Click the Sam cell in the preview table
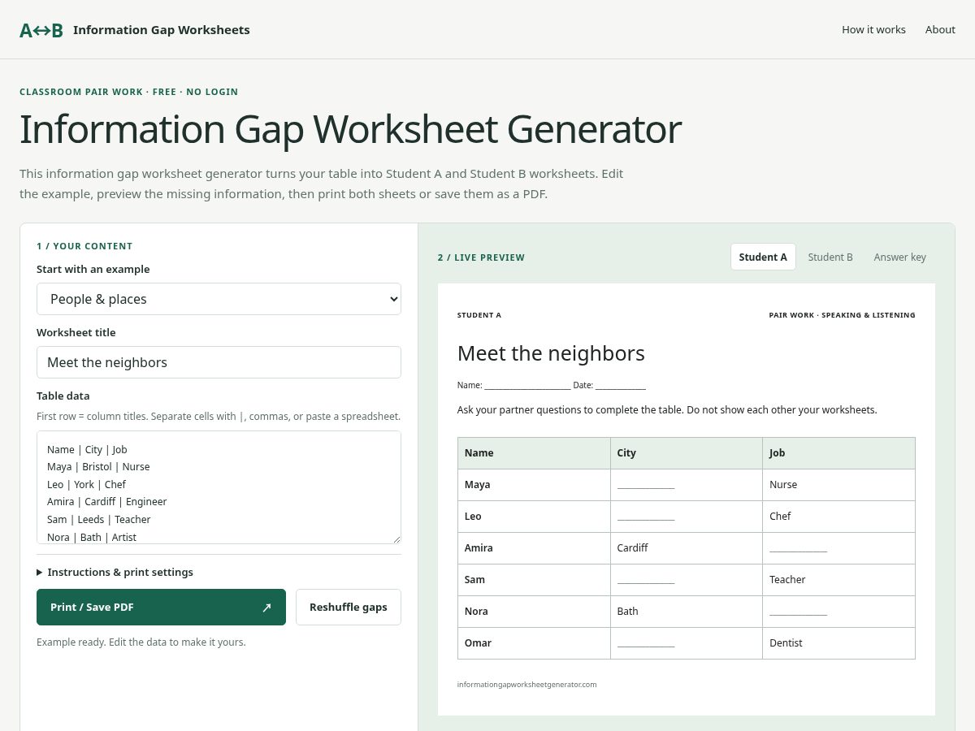Image resolution: width=975 pixels, height=731 pixels. (534, 580)
